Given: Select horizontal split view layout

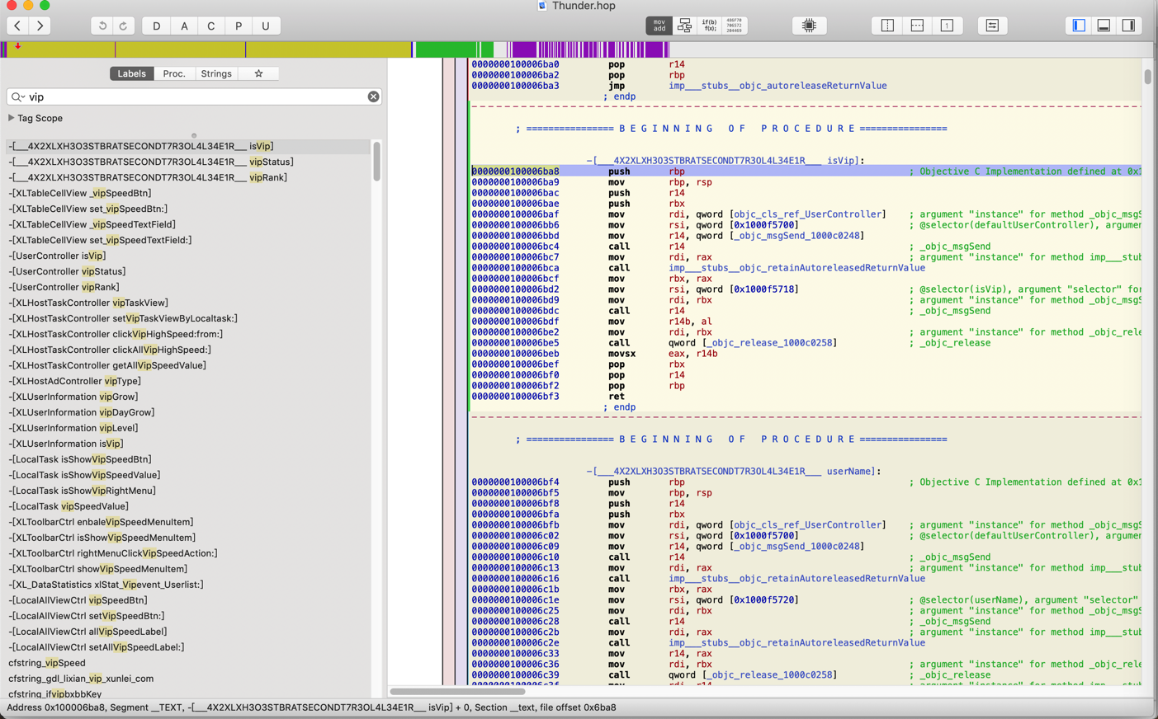Looking at the screenshot, I should click(x=917, y=26).
